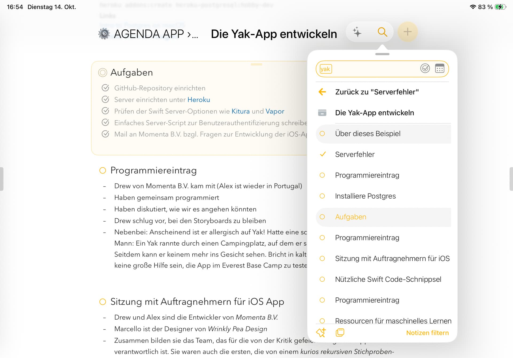Tap the completed-tasks checkmark filter icon

point(425,69)
